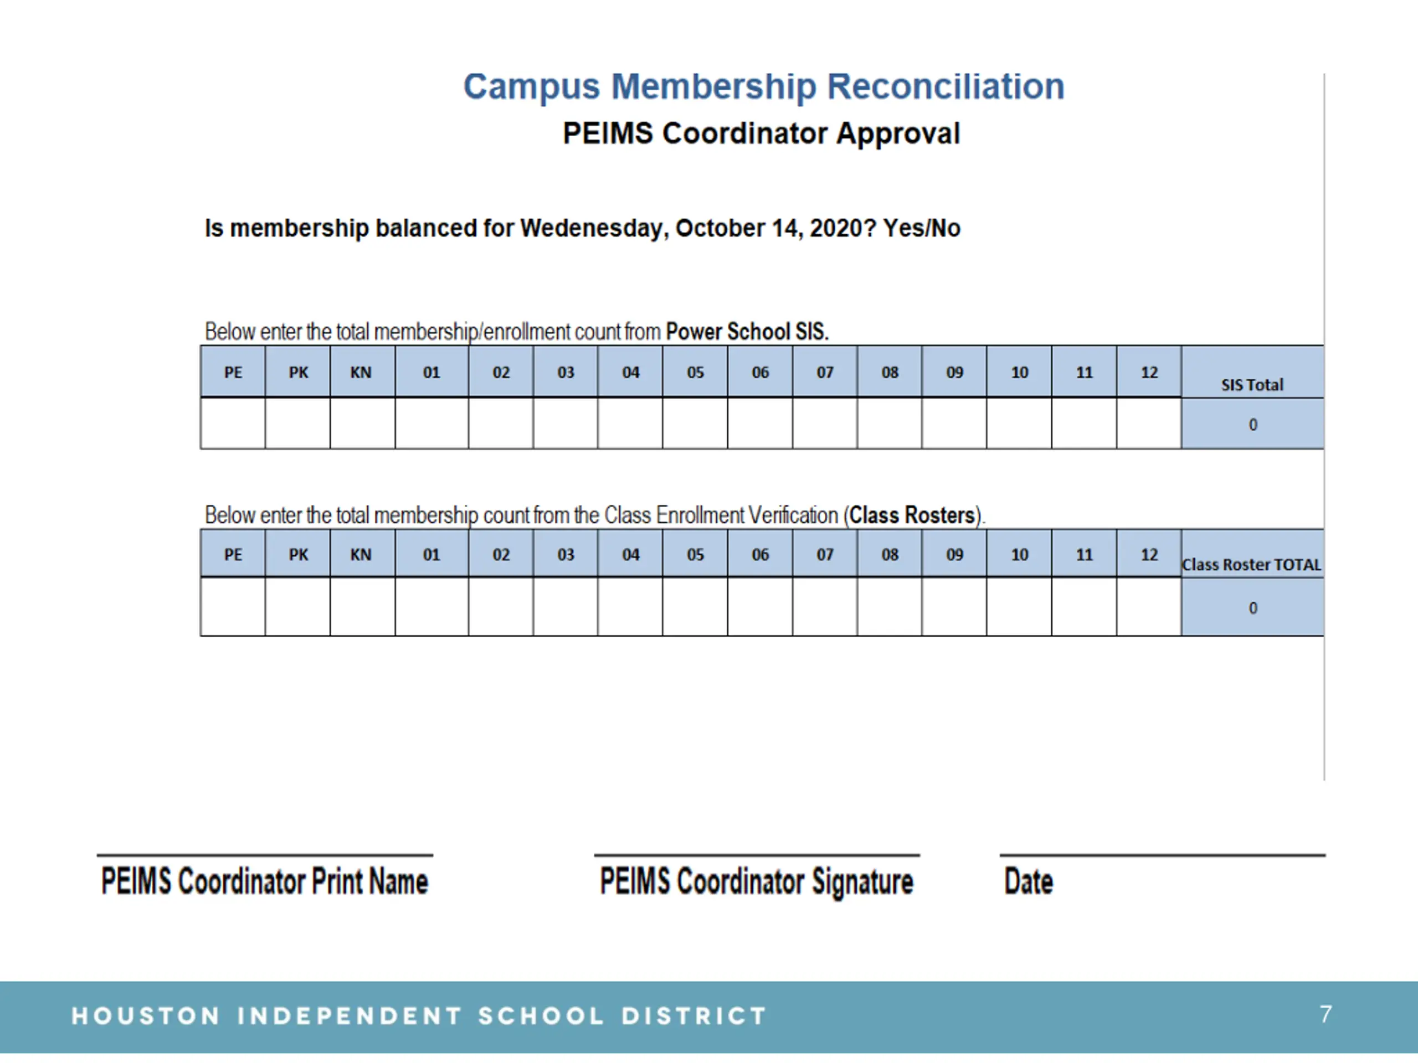Click the Campus Membership Reconciliation title
The image size is (1418, 1063).
(763, 86)
